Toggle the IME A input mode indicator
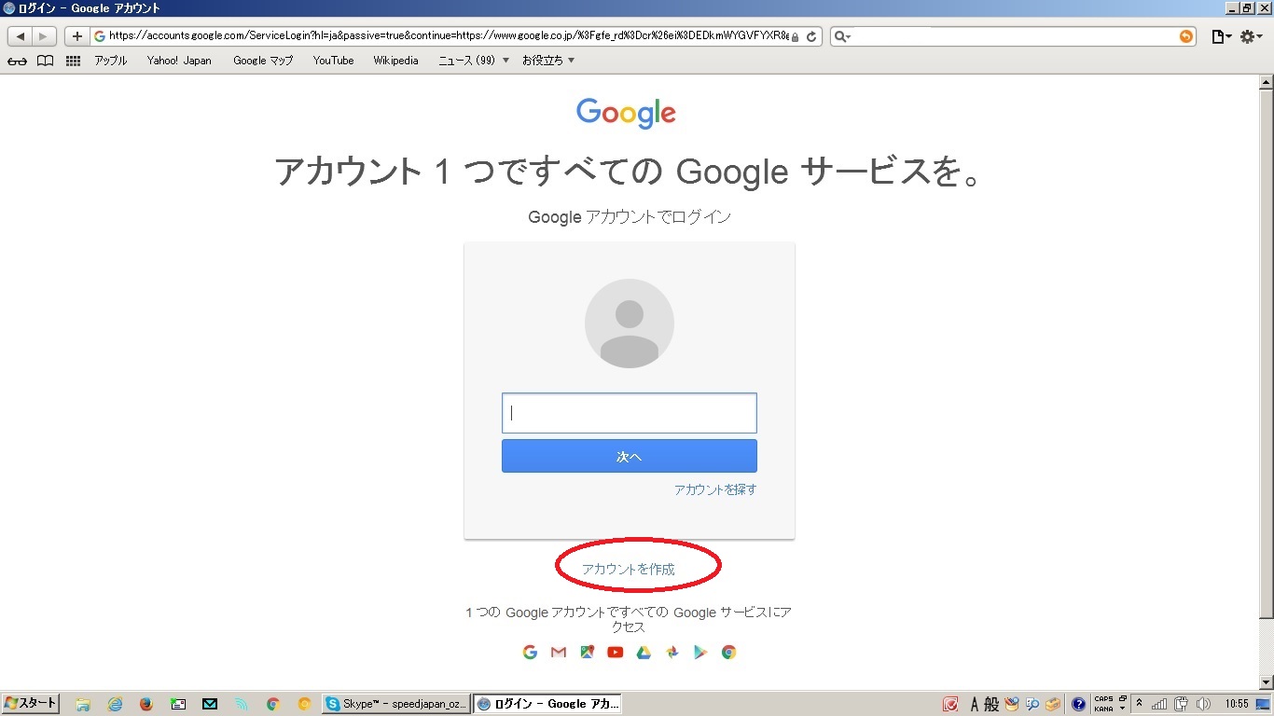The width and height of the screenshot is (1274, 716). click(x=974, y=705)
